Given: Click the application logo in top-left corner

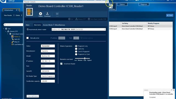Looking at the screenshot, I should pos(3,1).
